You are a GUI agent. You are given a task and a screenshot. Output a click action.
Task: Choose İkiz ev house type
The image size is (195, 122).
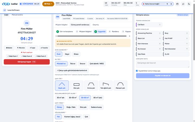(x=73, y=64)
